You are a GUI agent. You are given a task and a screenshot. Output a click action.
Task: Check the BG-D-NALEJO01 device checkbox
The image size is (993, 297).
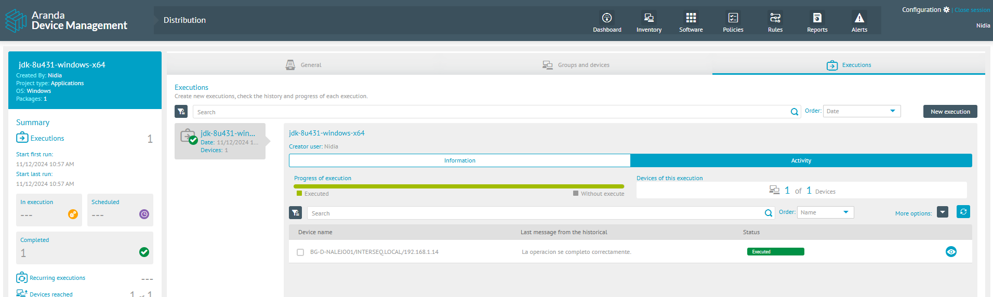(x=300, y=252)
